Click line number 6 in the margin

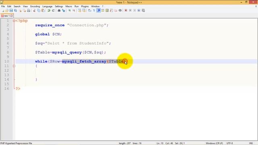[8, 43]
